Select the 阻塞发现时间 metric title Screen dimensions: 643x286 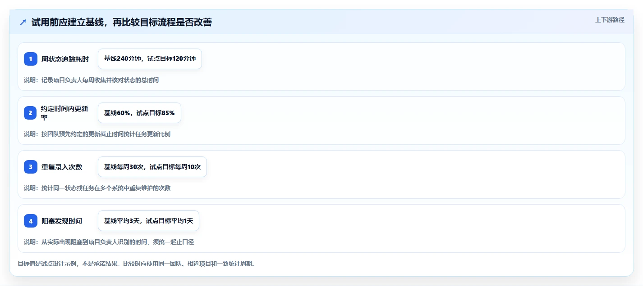point(62,221)
